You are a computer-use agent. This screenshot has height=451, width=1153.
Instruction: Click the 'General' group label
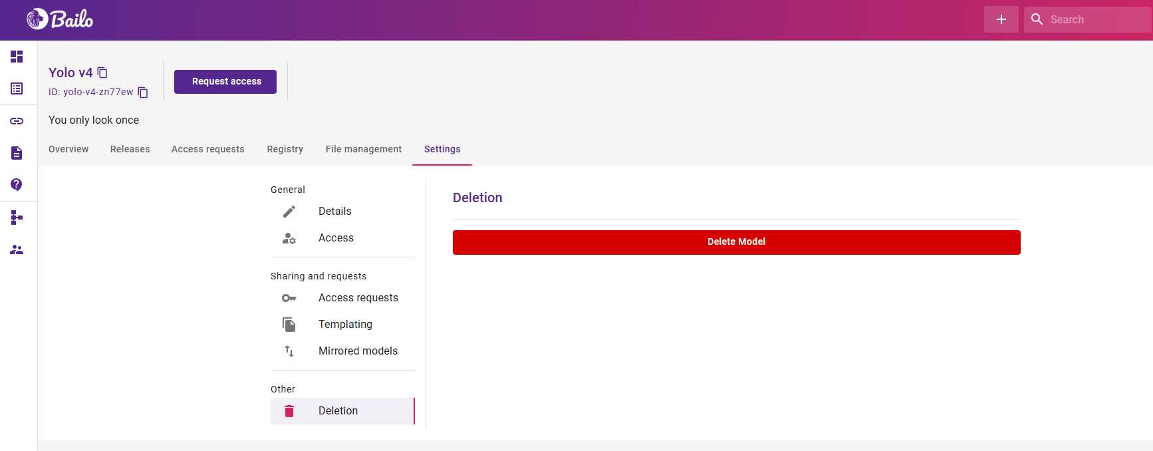(288, 190)
